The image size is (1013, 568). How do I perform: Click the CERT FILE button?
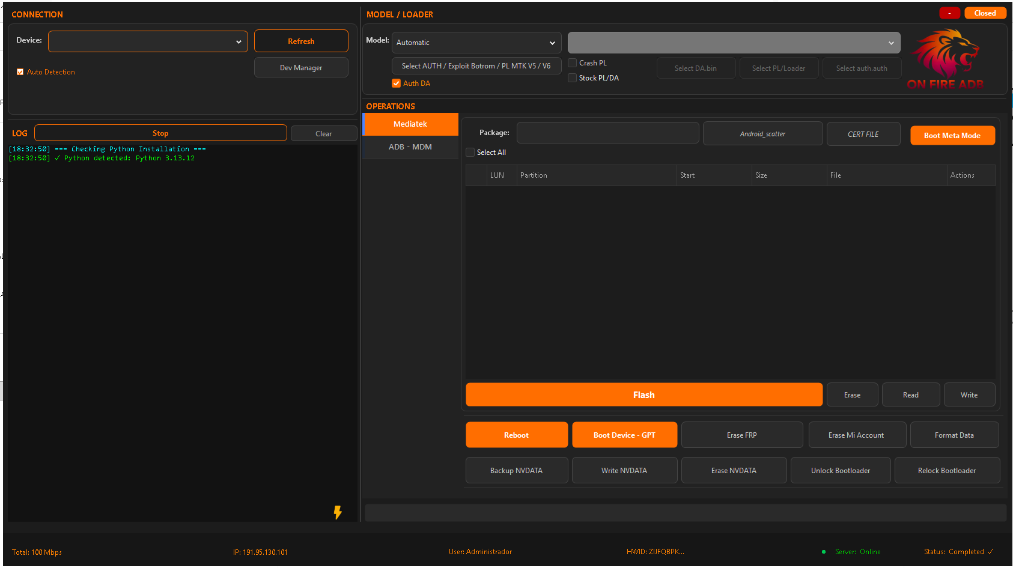[x=863, y=134]
